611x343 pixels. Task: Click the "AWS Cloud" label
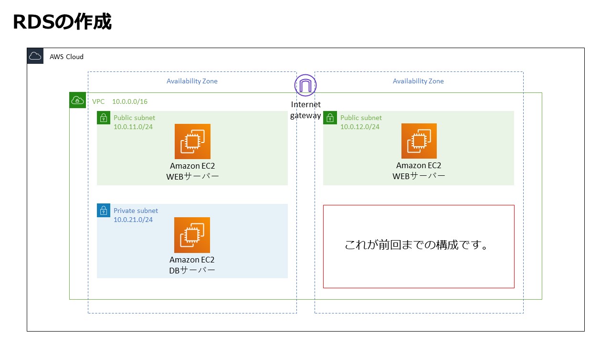(66, 57)
